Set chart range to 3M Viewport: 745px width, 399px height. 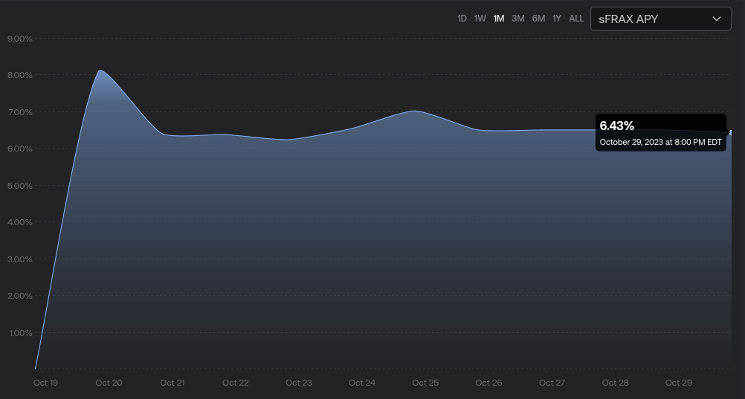coord(518,19)
